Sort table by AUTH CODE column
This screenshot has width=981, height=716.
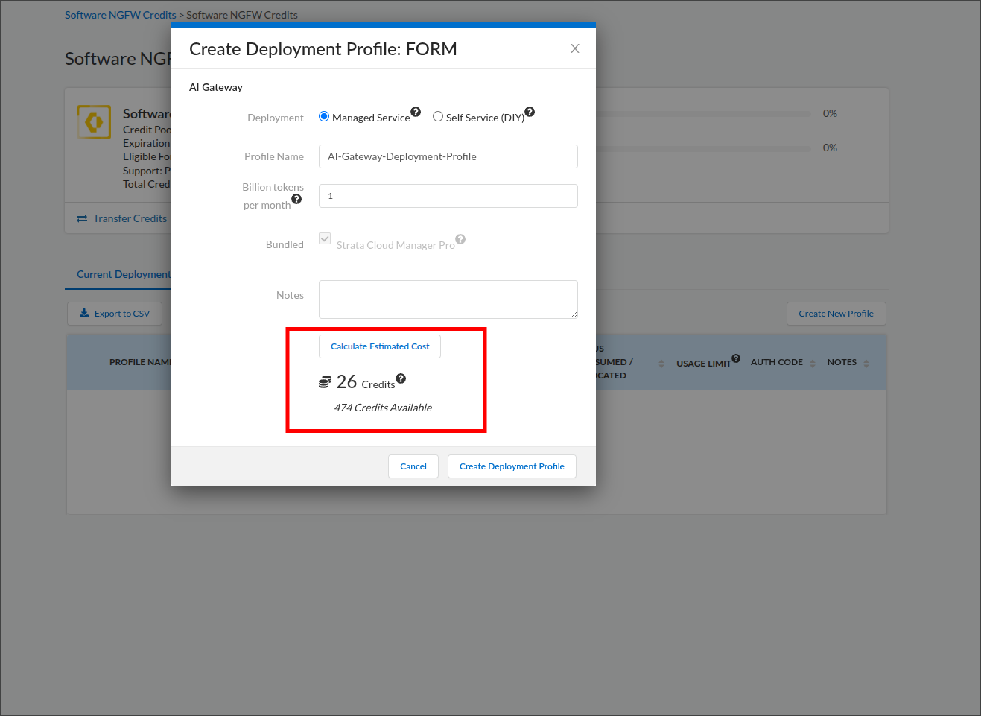tap(813, 364)
